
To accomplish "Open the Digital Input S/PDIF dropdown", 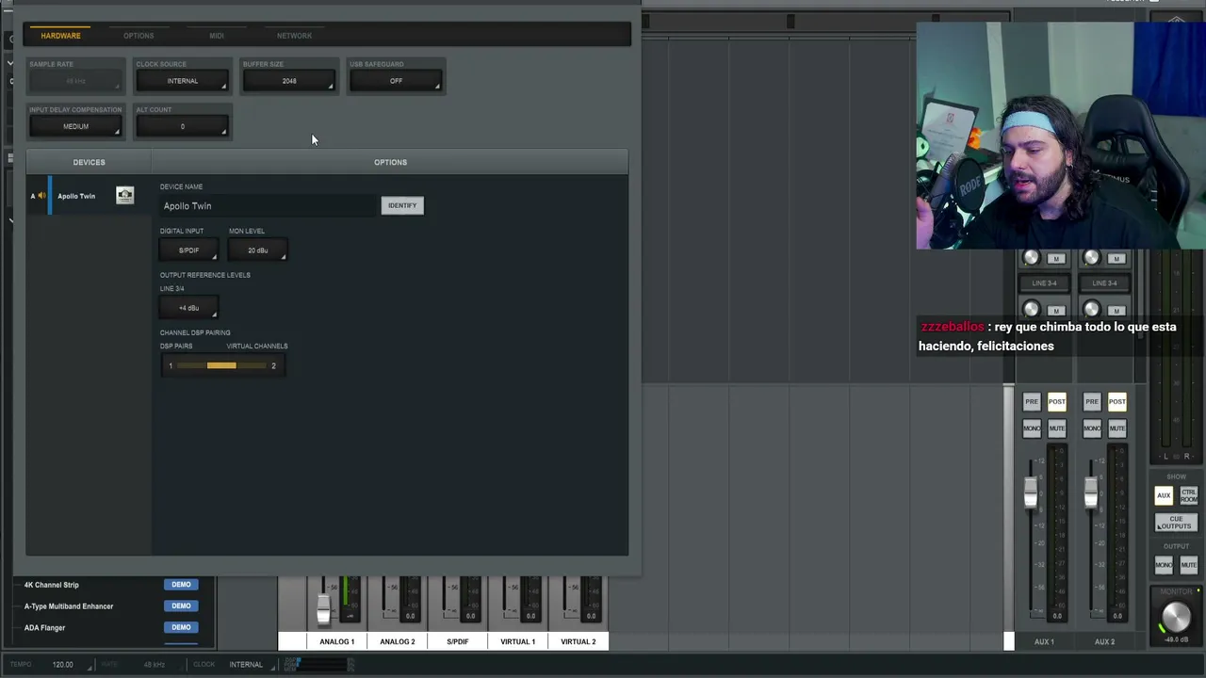I will click(188, 250).
